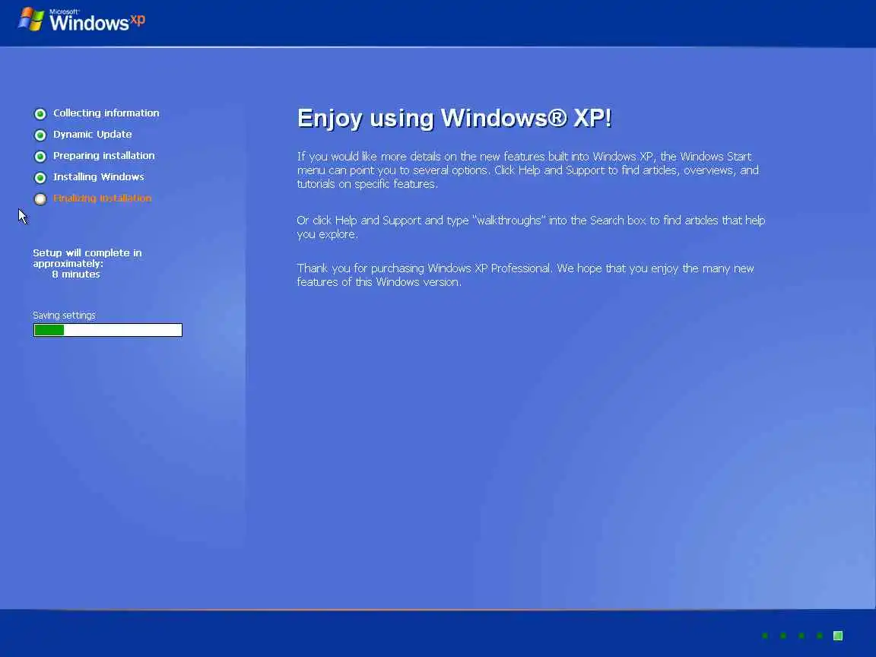Click the Installing Windows completed bullet
The width and height of the screenshot is (876, 657).
pyautogui.click(x=40, y=178)
